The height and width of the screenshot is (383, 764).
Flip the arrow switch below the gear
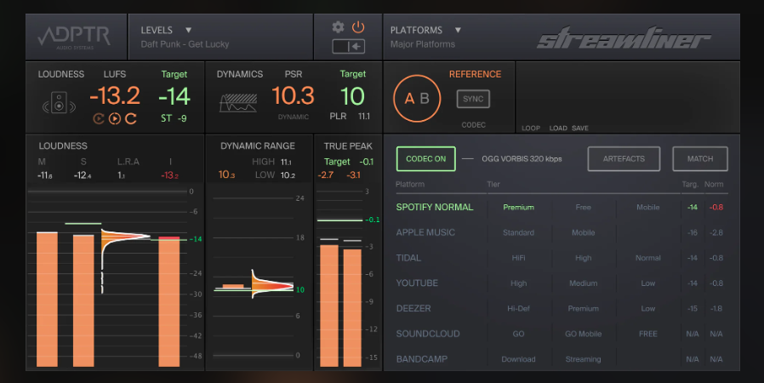[348, 46]
